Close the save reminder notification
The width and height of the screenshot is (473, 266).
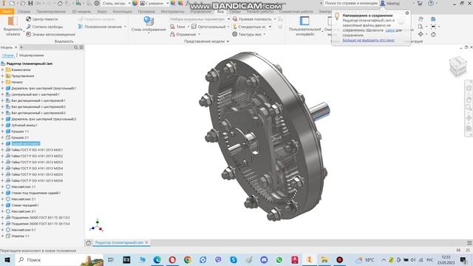pos(407,13)
